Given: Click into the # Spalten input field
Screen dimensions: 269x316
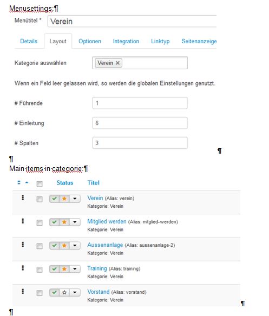Looking at the screenshot, I should point(140,143).
